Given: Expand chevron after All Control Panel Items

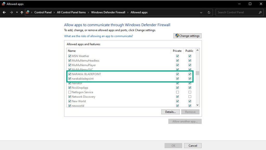Looking at the screenshot, I should (88, 12).
